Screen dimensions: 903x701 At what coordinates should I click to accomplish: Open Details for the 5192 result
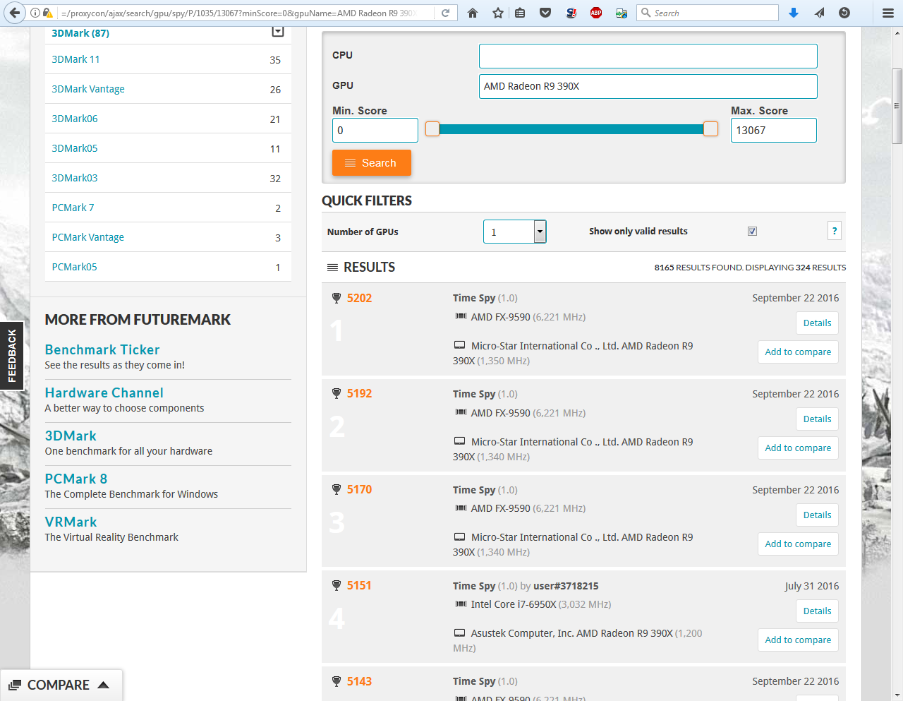pos(817,419)
